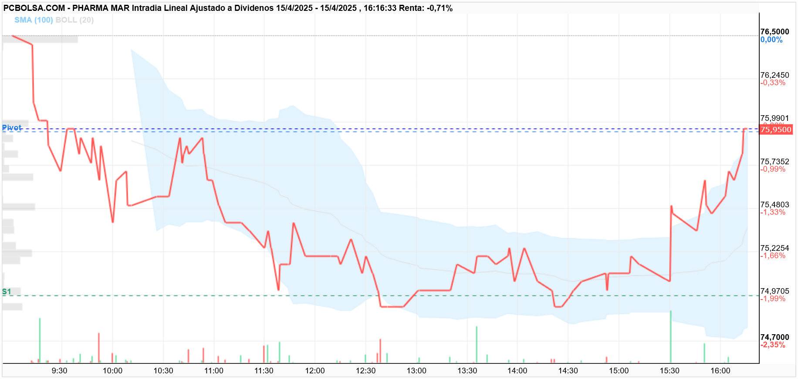Viewport: 798px width, 379px height.
Task: Click the 15:30 time axis label
Action: point(670,371)
